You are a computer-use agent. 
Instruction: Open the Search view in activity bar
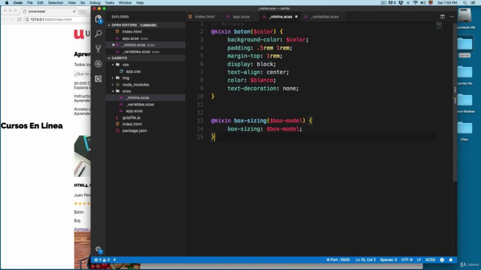98,34
